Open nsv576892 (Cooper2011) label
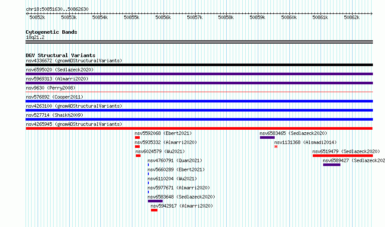Viewport: 385px width, 227px height. (x=55, y=97)
